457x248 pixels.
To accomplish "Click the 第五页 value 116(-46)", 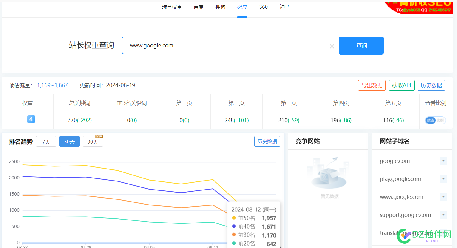I will (393, 120).
